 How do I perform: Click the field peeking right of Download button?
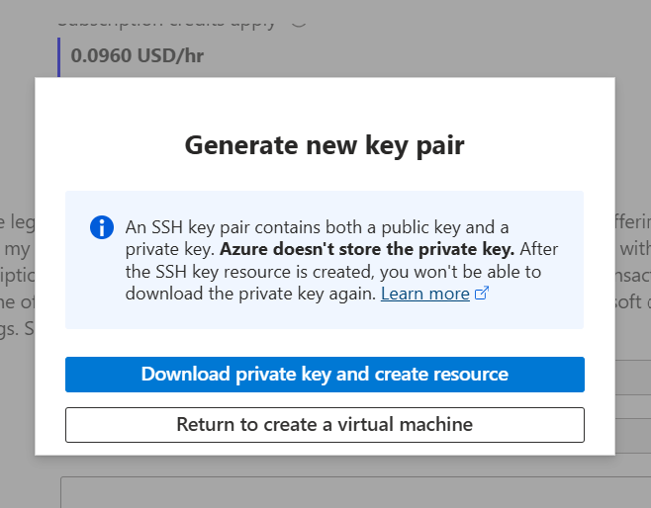click(x=632, y=376)
